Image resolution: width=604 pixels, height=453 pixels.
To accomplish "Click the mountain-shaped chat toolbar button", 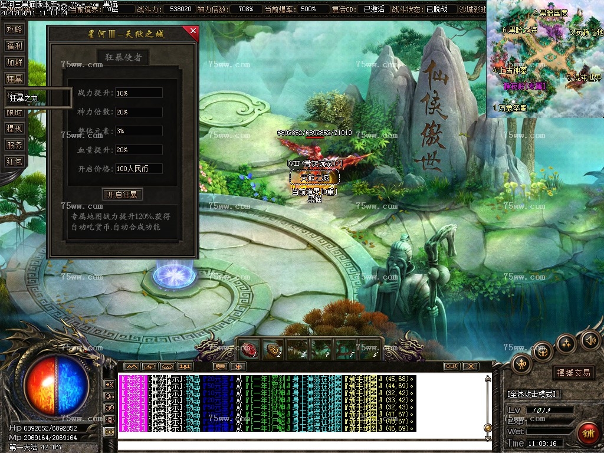I will tap(132, 366).
